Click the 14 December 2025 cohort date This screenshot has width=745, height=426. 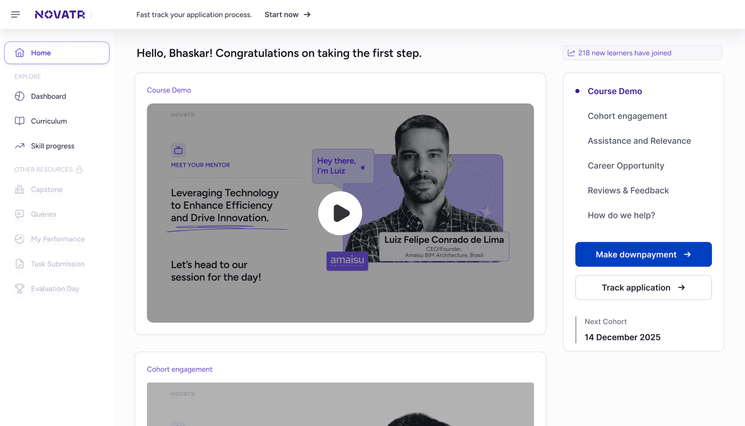[x=622, y=337]
